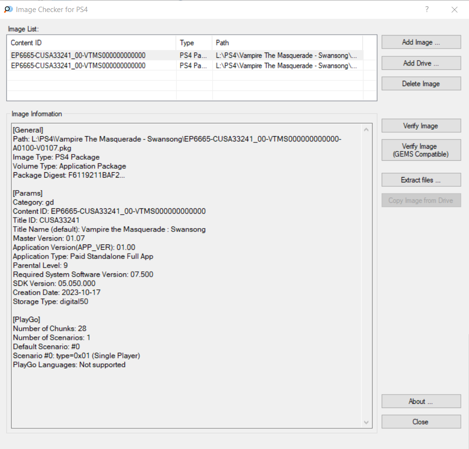Image resolution: width=469 pixels, height=449 pixels.
Task: Close the window with the X icon
Action: tap(454, 10)
